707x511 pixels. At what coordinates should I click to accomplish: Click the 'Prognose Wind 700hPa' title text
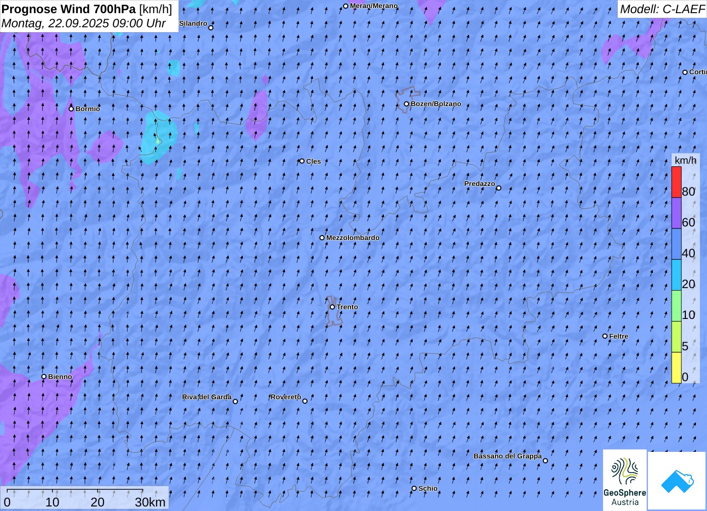point(69,9)
